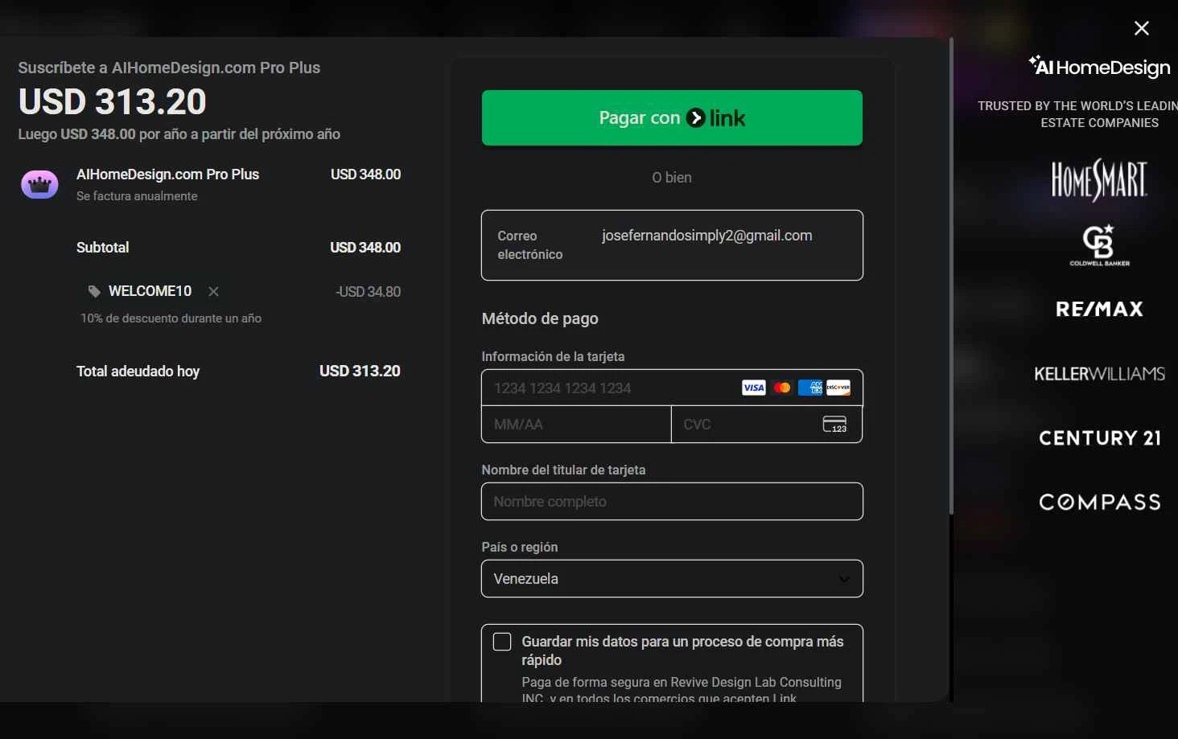Click the Mastercard logo
The width and height of the screenshot is (1178, 739).
click(781, 388)
